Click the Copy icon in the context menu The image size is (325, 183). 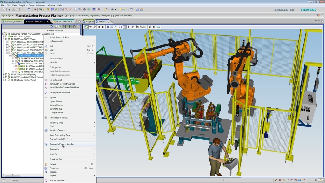[x=46, y=50]
